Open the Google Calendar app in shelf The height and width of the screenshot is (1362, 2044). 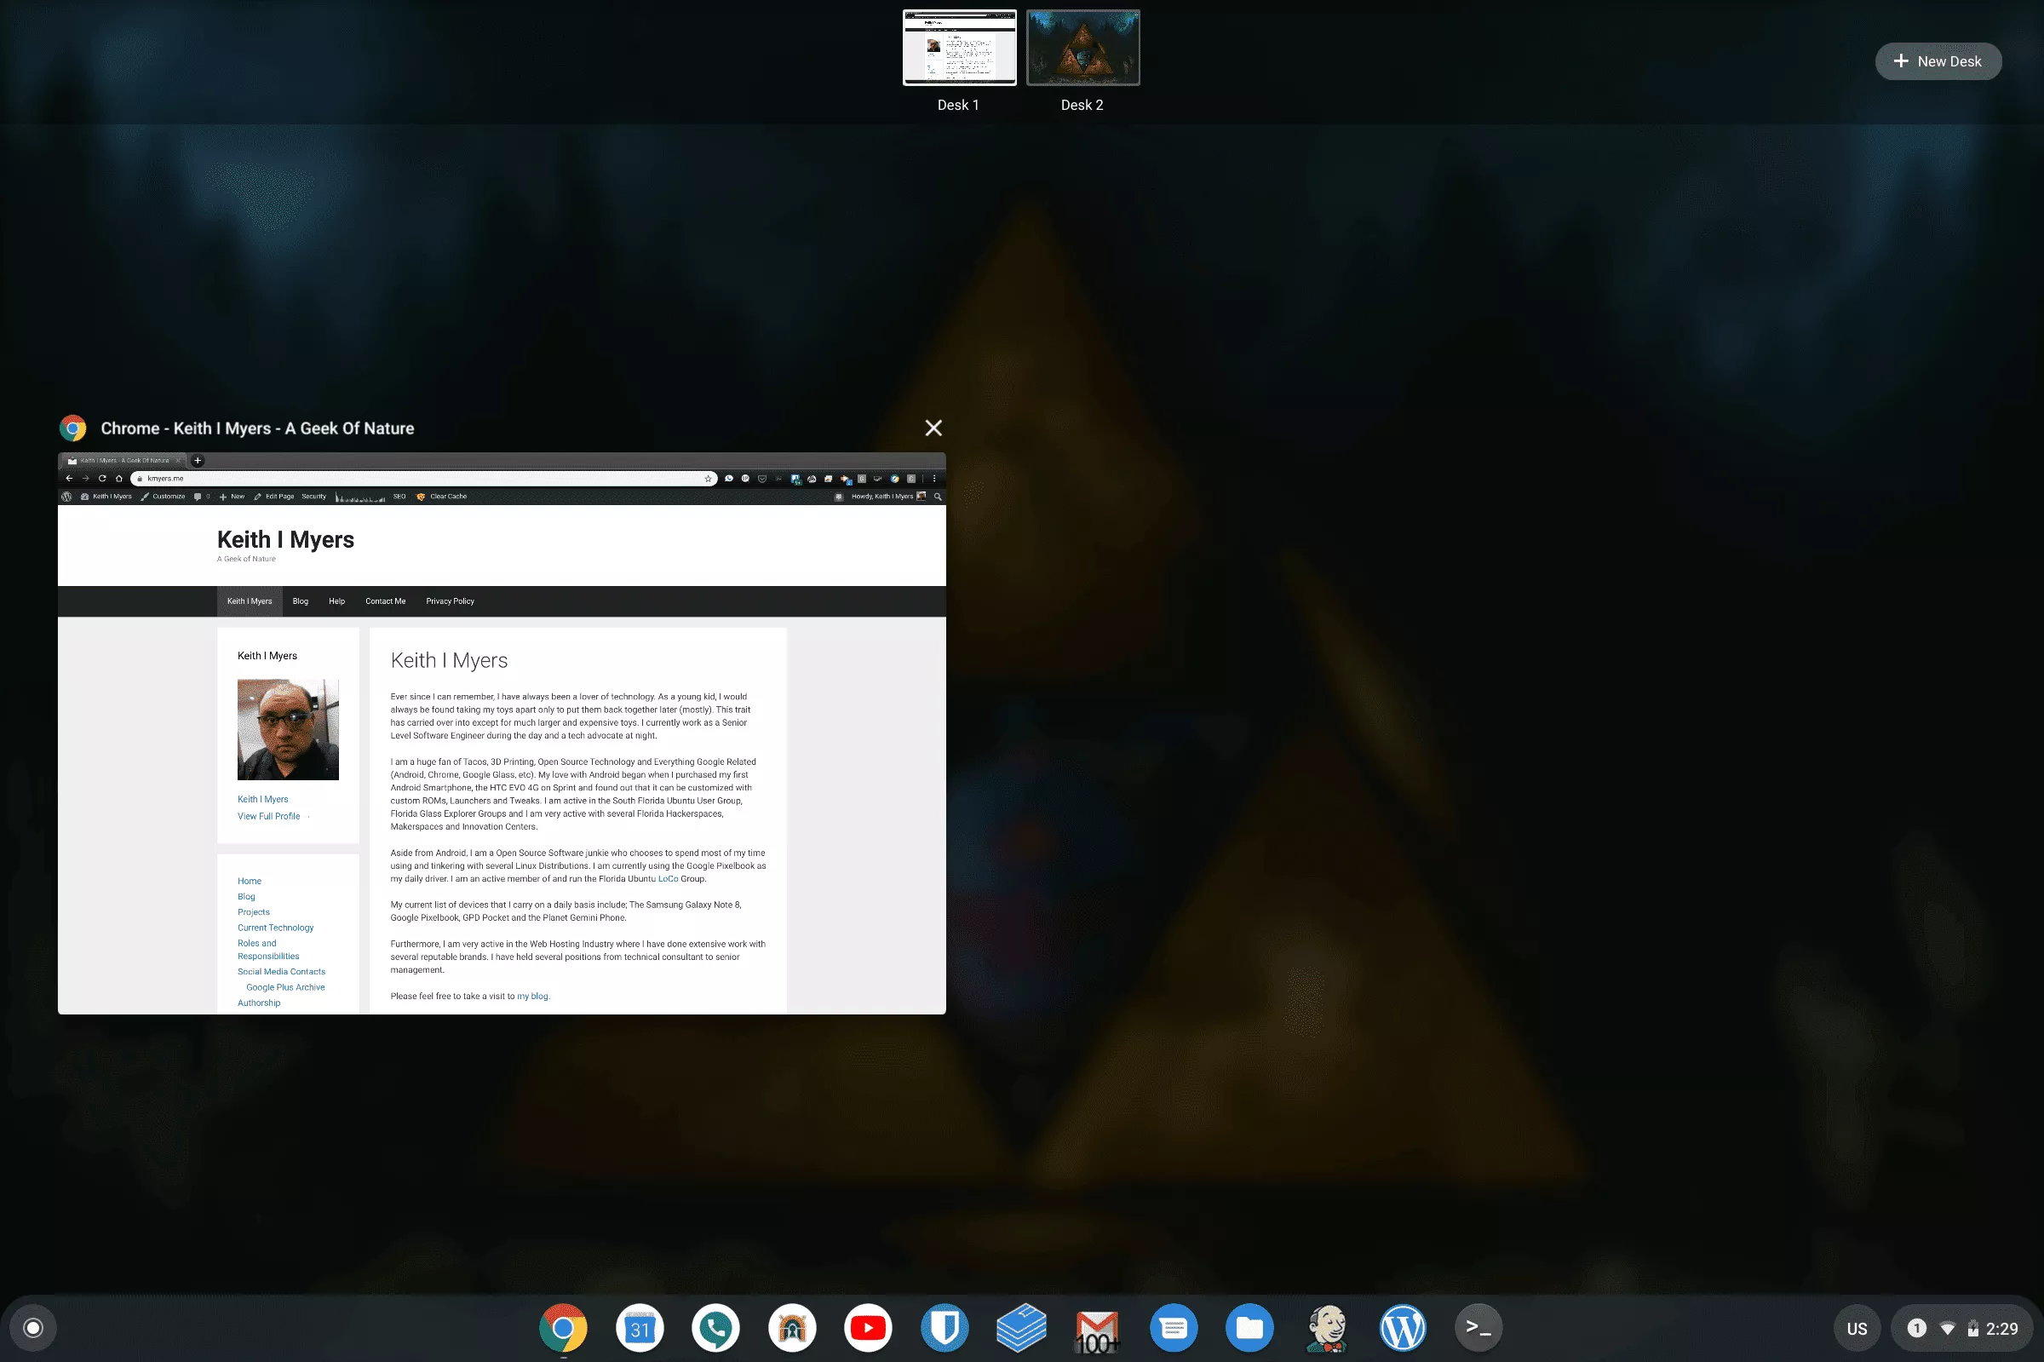pos(639,1327)
